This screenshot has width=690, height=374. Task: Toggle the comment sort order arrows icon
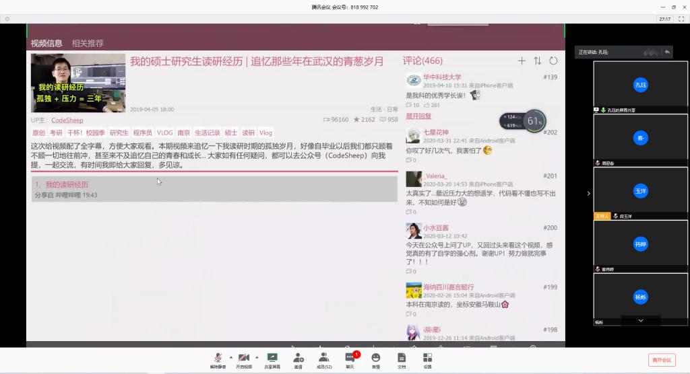(537, 61)
